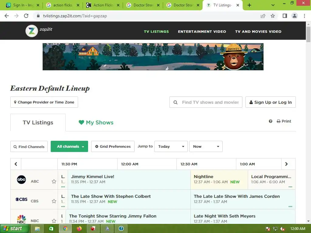
Task: Click the security flag tray icon
Action: pos(268,229)
